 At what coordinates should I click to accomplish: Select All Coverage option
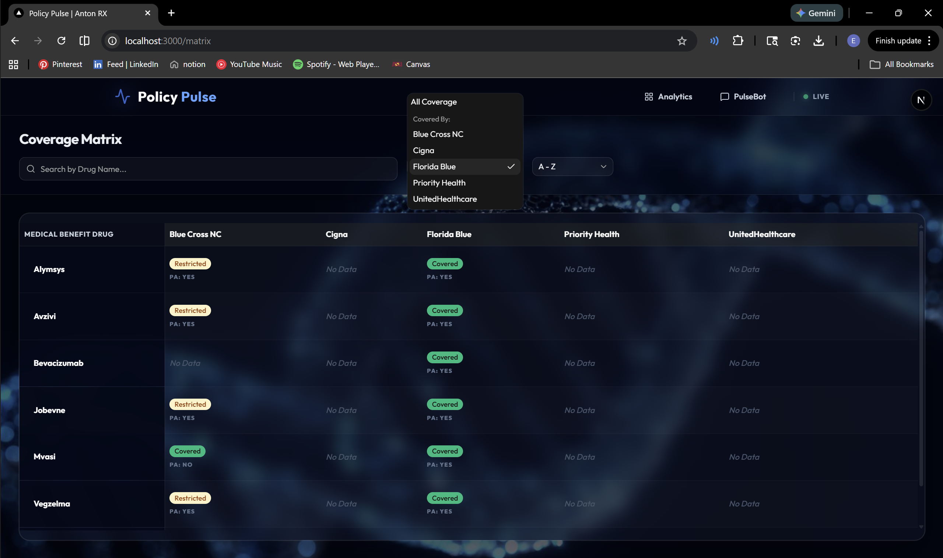coord(434,102)
